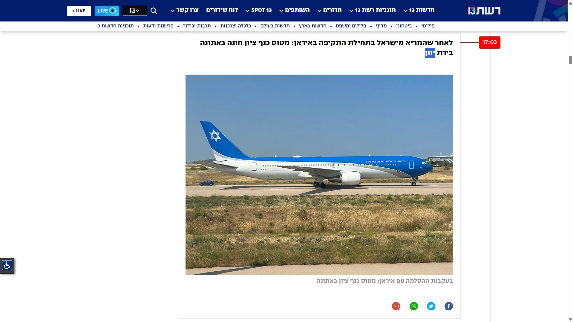Open the Wing of Zion airplane photo
573x322 pixels.
click(319, 175)
